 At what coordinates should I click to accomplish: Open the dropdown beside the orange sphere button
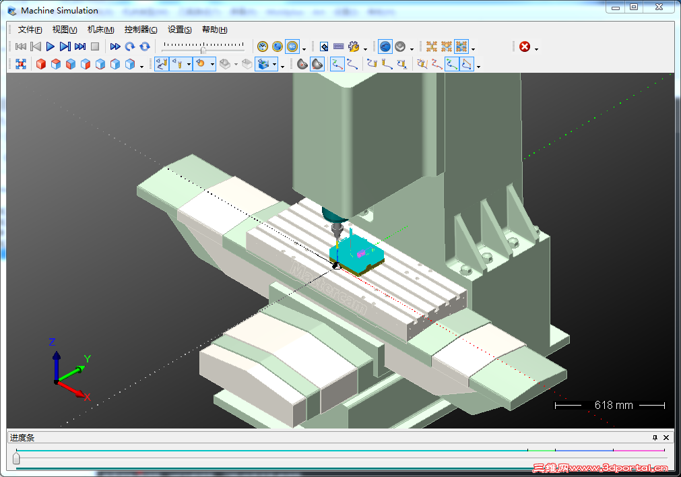click(212, 64)
